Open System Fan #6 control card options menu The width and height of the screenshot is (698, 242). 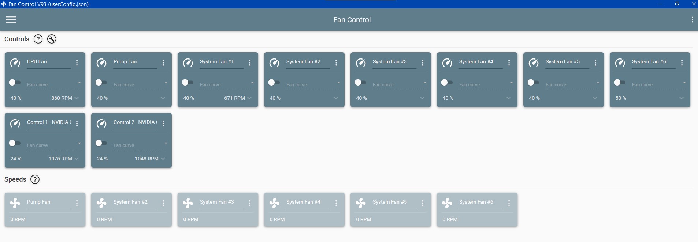[682, 63]
